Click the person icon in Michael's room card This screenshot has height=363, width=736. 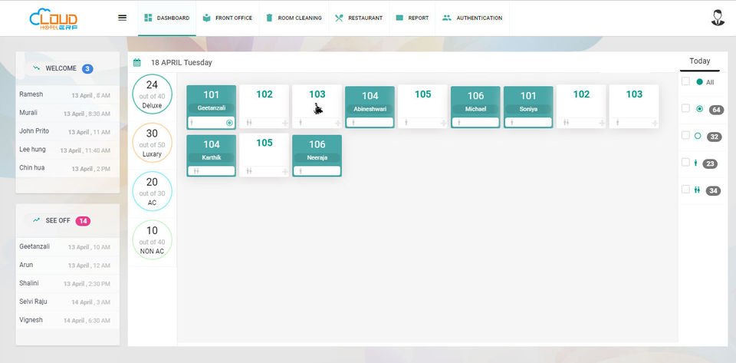click(458, 123)
